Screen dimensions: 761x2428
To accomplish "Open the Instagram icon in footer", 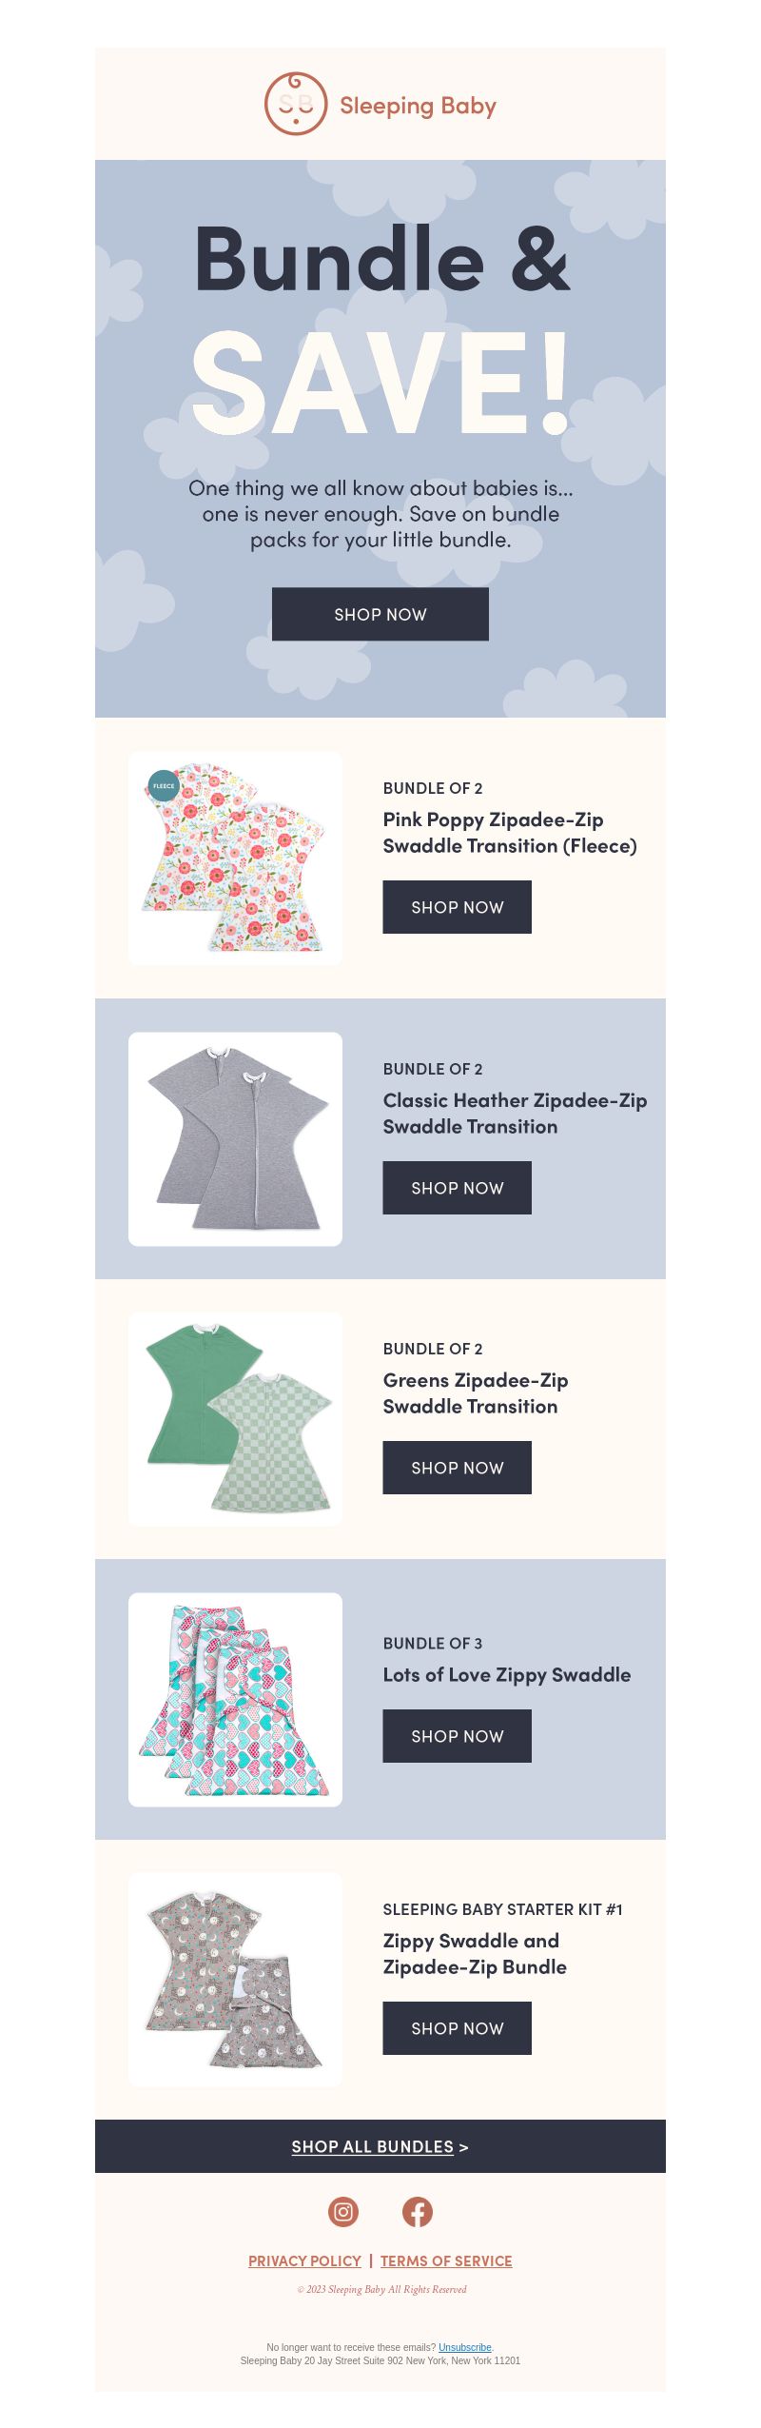I will (343, 2211).
